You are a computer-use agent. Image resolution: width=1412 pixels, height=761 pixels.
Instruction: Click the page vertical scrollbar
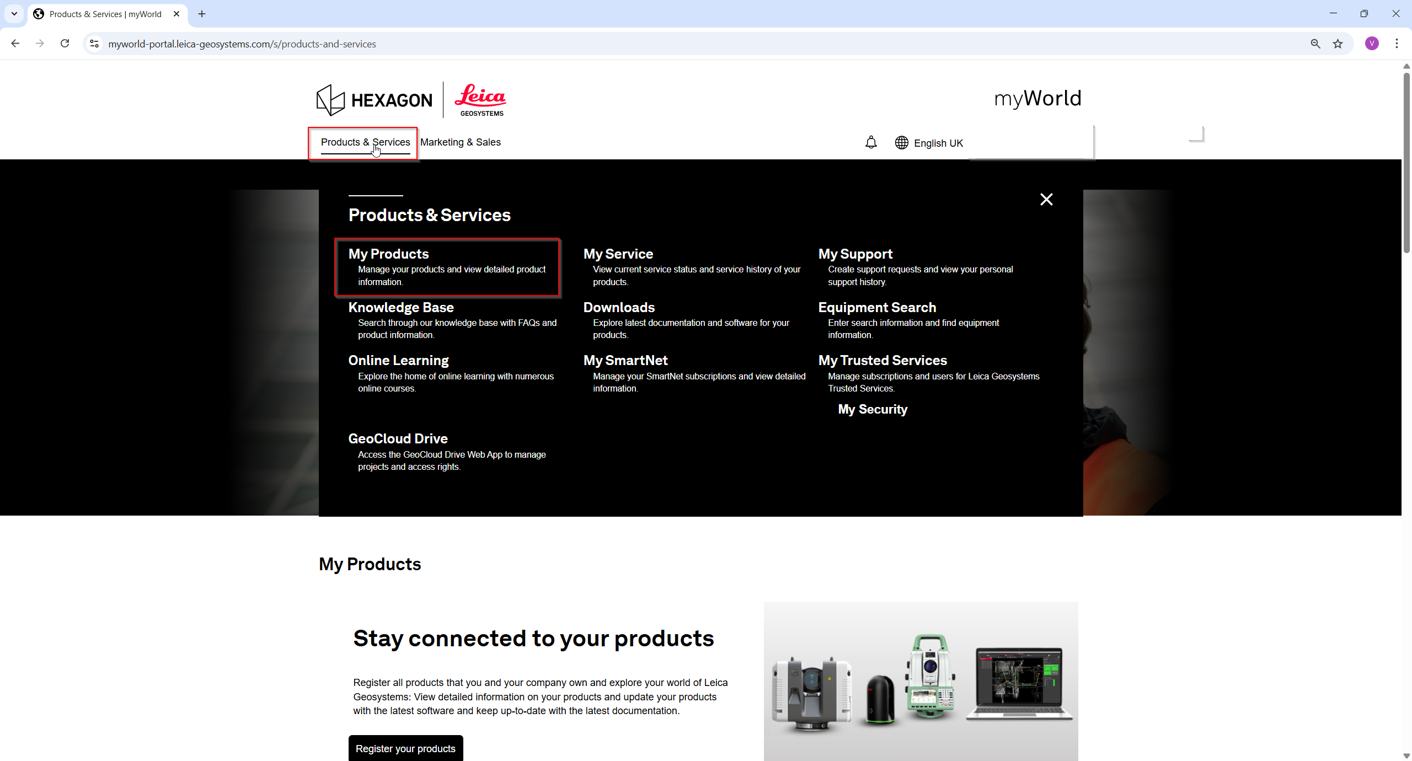1406,163
